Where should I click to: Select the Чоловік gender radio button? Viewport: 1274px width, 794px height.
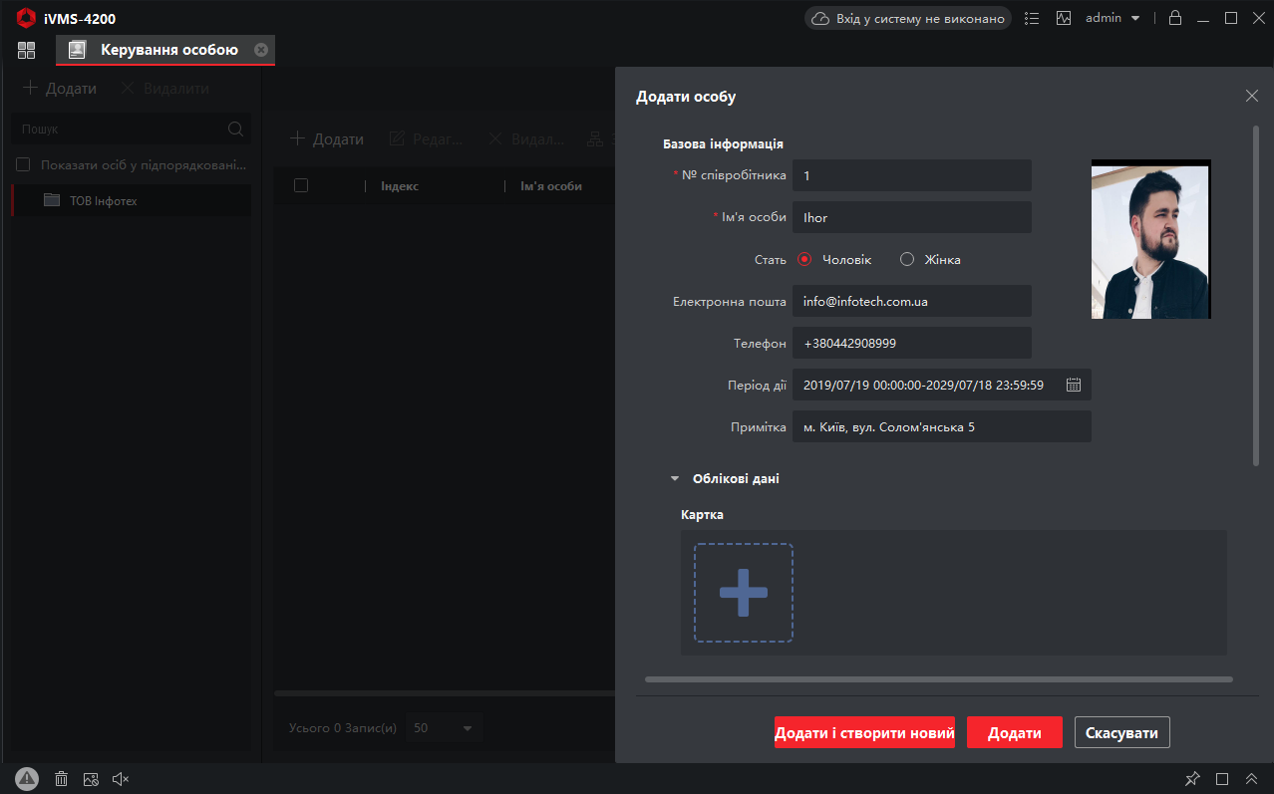point(804,260)
